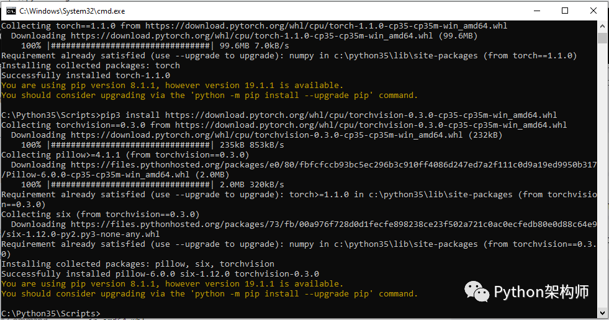Click 'Installing collected packages: pillow, six, torchvision'
The height and width of the screenshot is (320, 609).
tap(138, 264)
